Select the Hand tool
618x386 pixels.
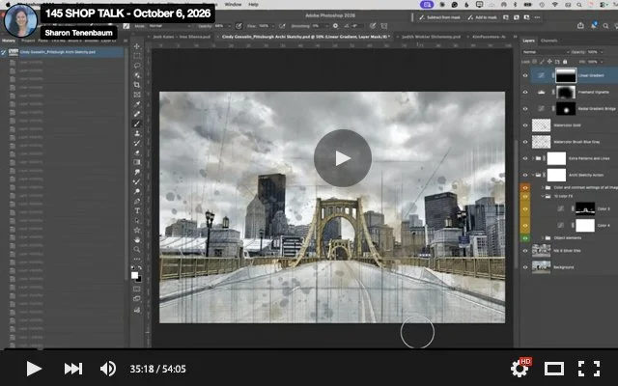click(137, 240)
